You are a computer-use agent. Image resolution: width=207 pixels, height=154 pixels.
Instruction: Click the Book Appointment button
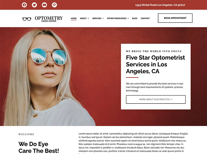pyautogui.click(x=175, y=18)
